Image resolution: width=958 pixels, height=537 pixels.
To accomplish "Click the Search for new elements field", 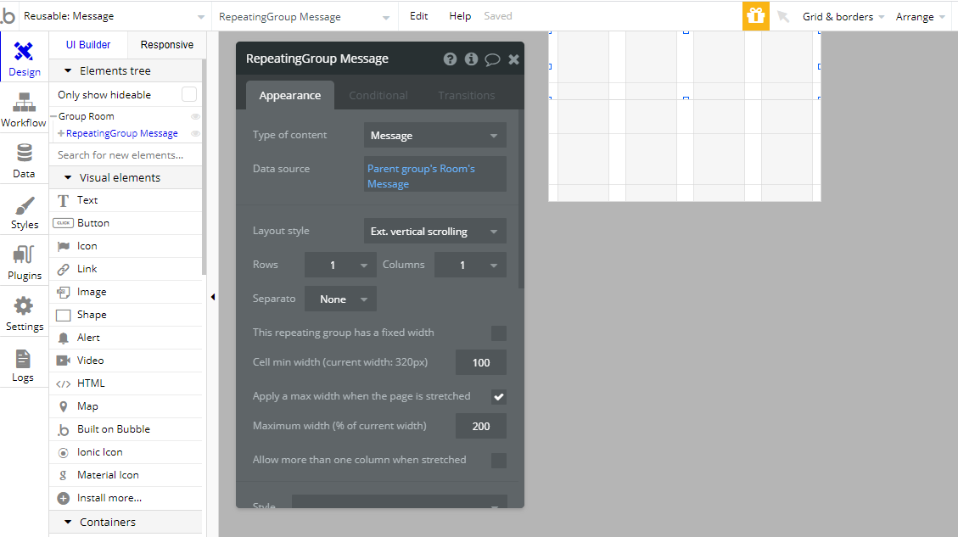I will (126, 155).
